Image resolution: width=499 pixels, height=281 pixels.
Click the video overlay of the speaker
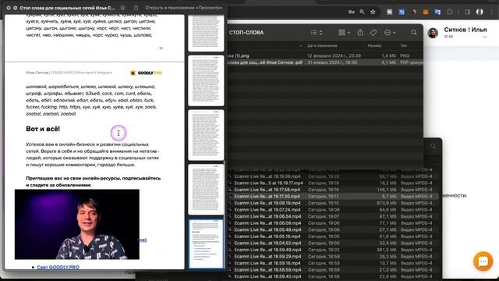pos(77,224)
